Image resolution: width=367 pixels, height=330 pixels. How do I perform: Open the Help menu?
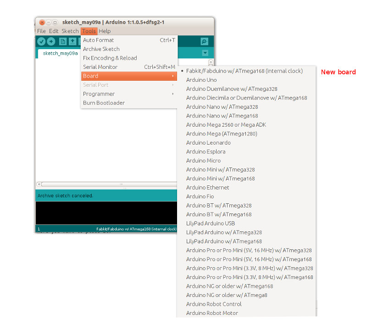[105, 31]
